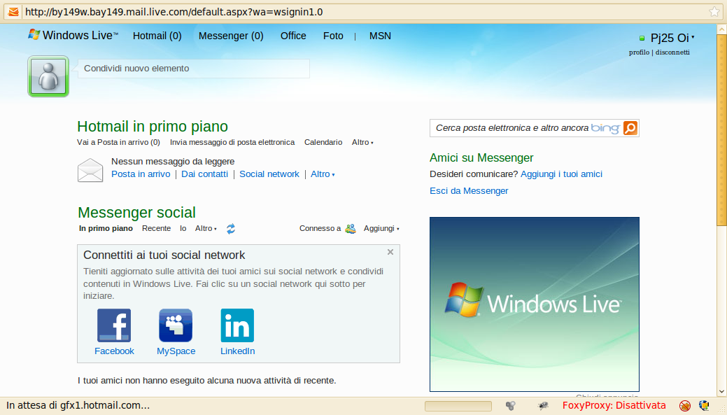727x415 pixels.
Task: Bookmark page with the star icon
Action: click(x=714, y=12)
